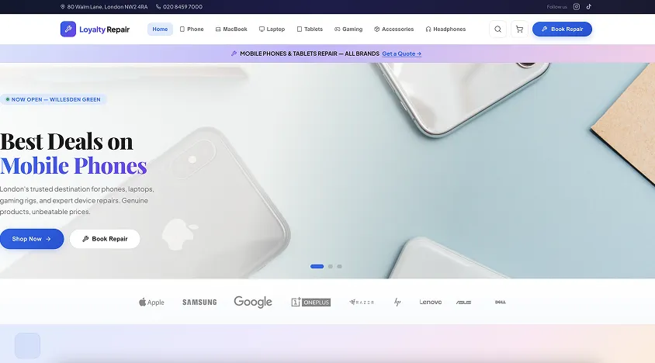Click the Best Deals on heading
The image size is (655, 363).
(67, 142)
